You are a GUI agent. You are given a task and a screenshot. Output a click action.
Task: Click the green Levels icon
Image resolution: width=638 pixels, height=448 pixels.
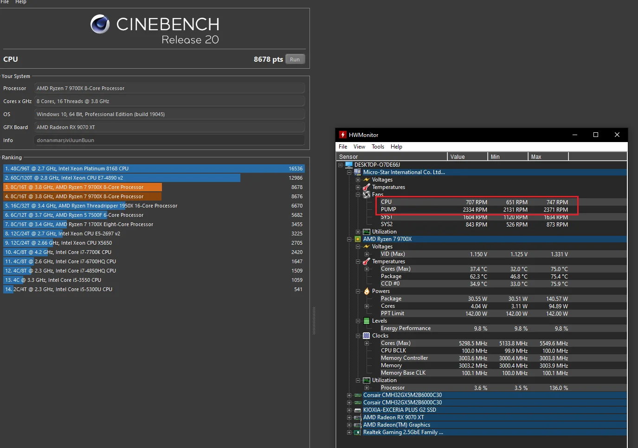[x=367, y=321]
